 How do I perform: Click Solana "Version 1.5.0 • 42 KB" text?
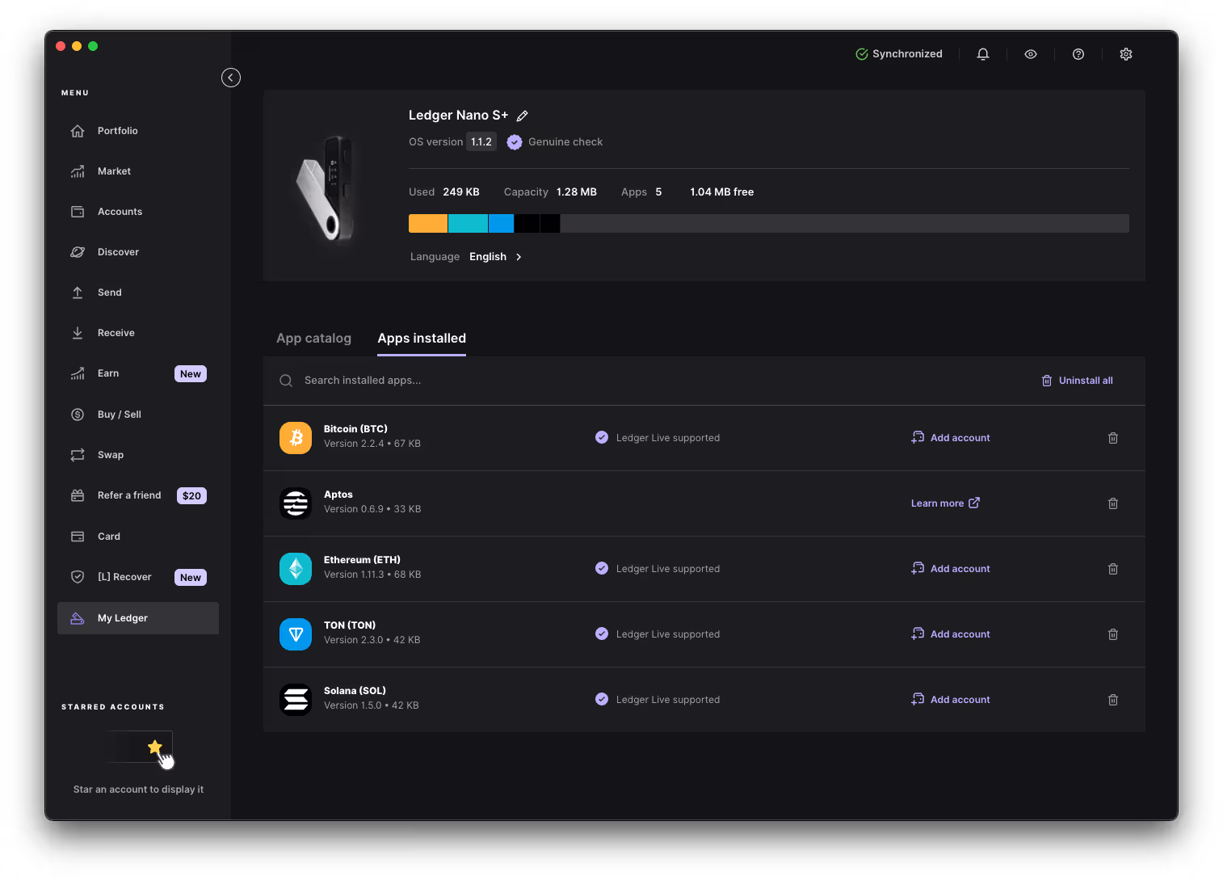[372, 705]
